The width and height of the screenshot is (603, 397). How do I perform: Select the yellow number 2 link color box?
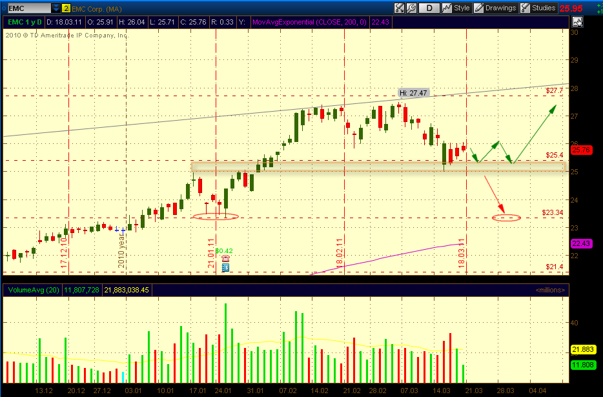tap(66, 8)
